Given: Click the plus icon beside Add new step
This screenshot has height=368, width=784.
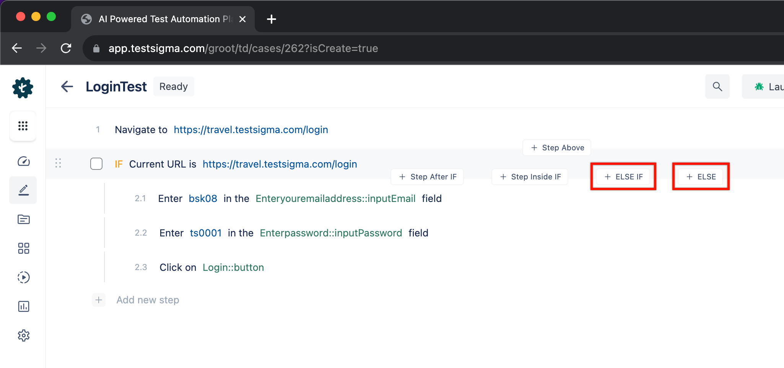Looking at the screenshot, I should coord(99,300).
